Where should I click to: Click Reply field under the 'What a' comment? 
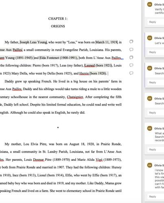155,149
